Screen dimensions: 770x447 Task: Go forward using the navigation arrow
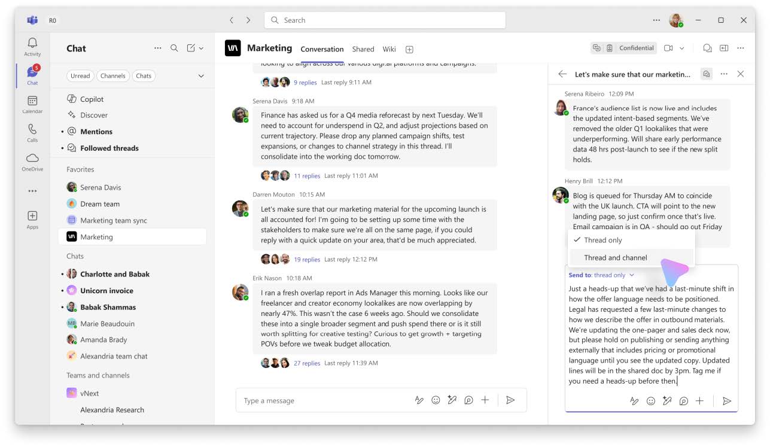pos(248,20)
